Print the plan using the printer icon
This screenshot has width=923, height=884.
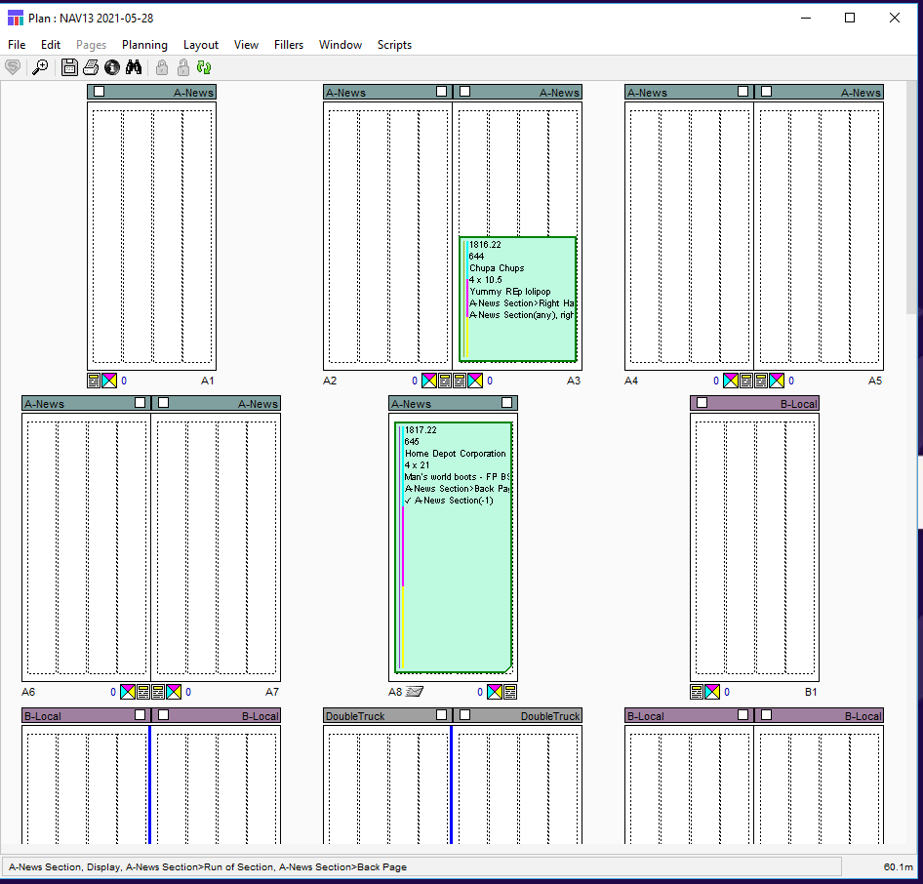[x=91, y=67]
